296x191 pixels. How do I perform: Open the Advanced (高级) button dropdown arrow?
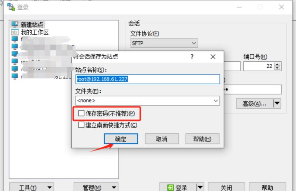tap(277, 103)
